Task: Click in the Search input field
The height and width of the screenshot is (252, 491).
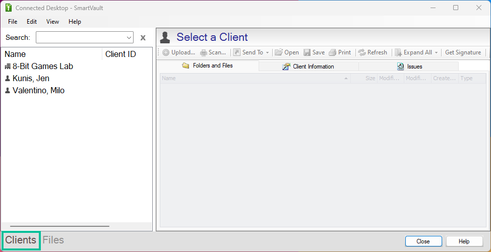Action: (x=81, y=38)
